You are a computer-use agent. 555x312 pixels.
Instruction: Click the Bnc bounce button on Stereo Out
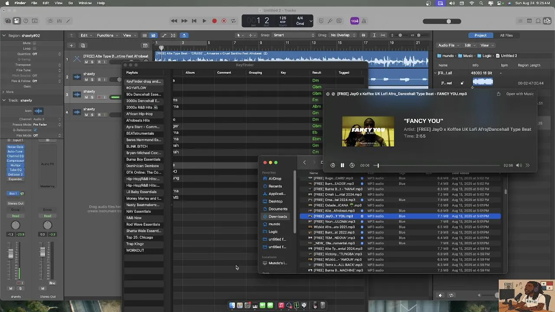52,283
